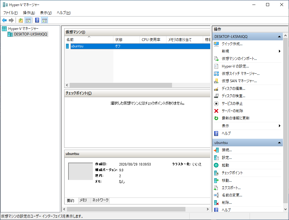Screen dimensions: 289x220
Task: Open the Help toolbar question mark icon
Action: 37,20
